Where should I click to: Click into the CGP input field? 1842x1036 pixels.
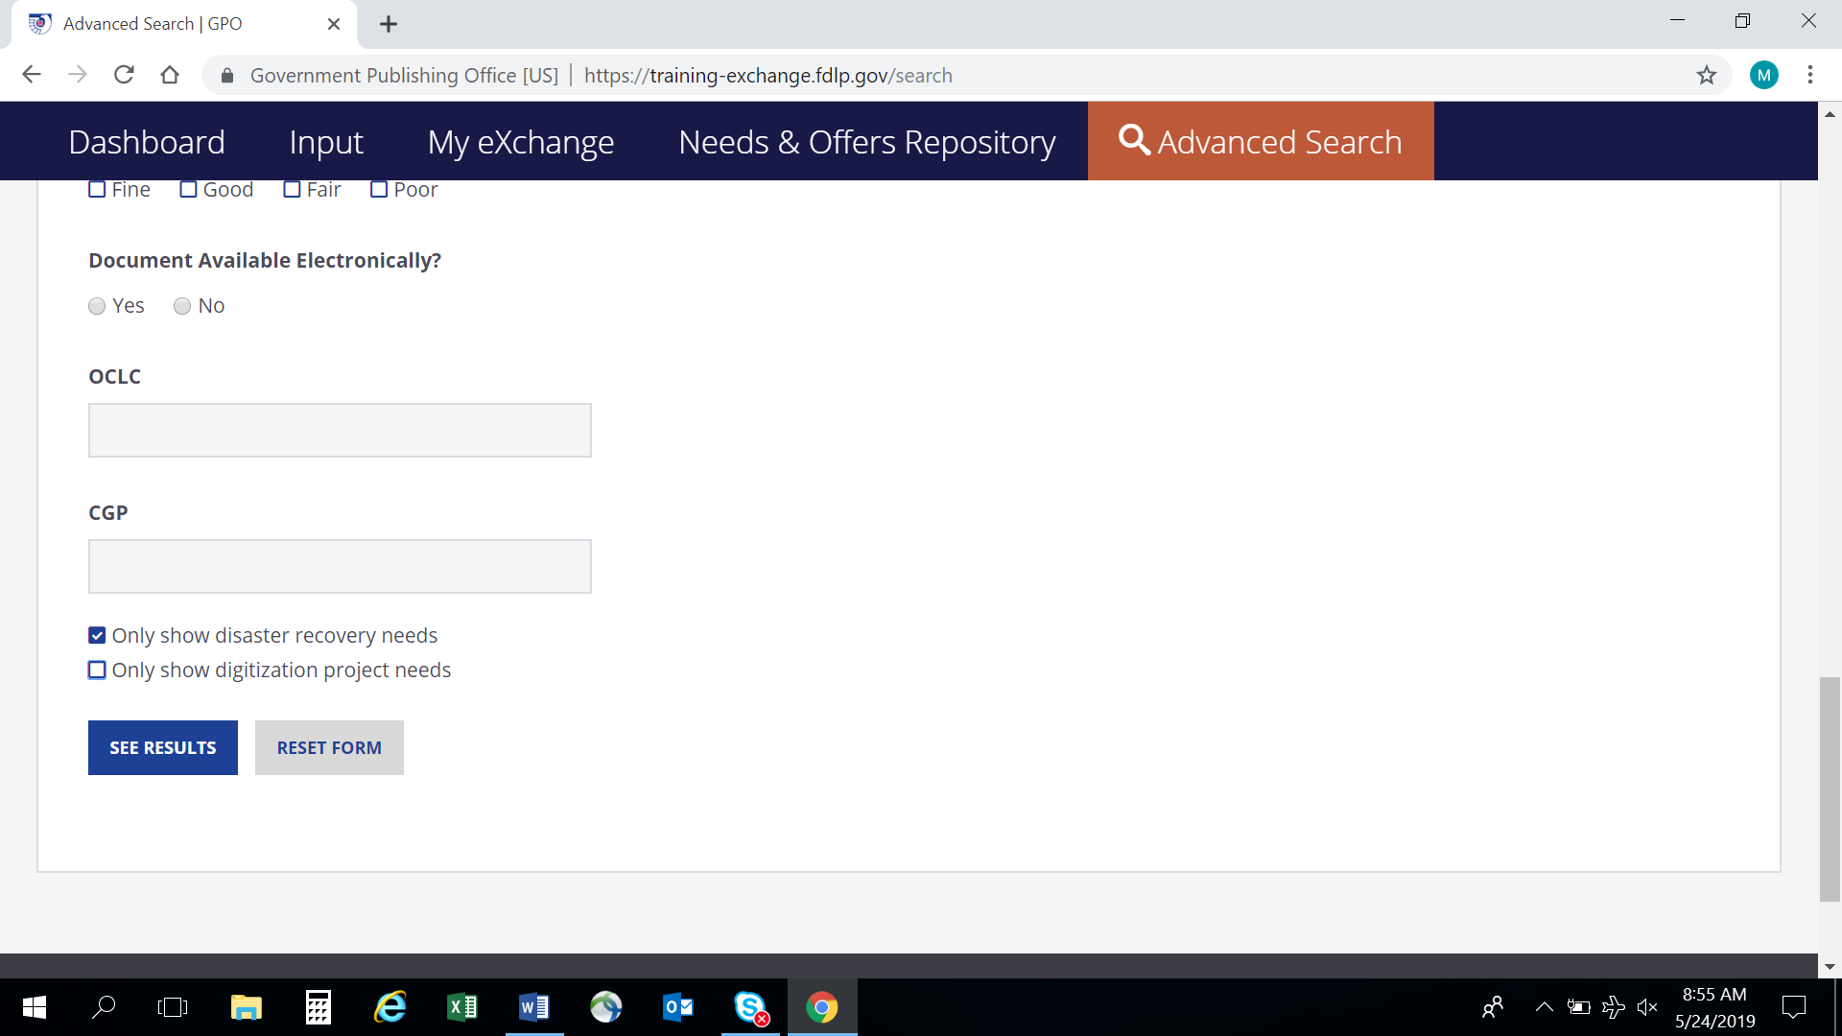(x=340, y=566)
